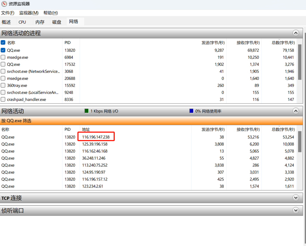Click the received value 53,216
This screenshot has width=306, height=246.
click(253, 137)
